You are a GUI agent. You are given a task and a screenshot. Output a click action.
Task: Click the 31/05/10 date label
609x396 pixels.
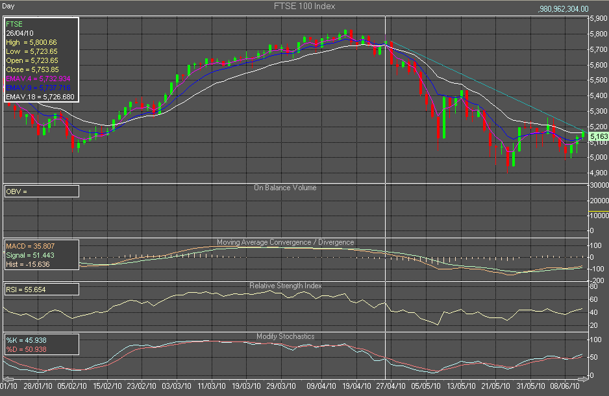[x=530, y=386]
